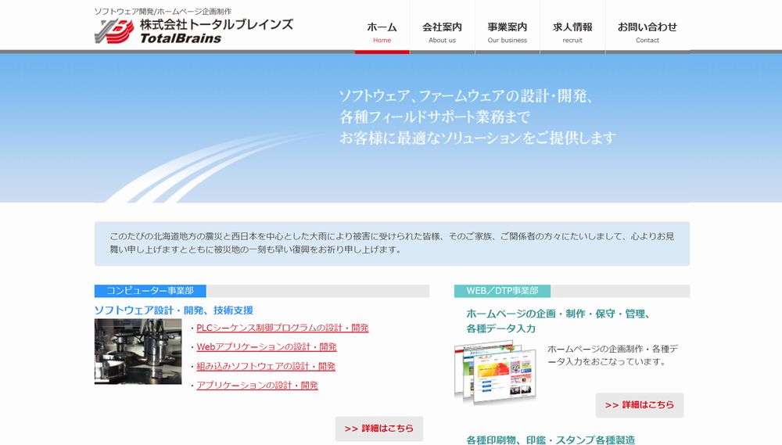
Task: Go to 会社案内 About us page
Action: click(442, 32)
